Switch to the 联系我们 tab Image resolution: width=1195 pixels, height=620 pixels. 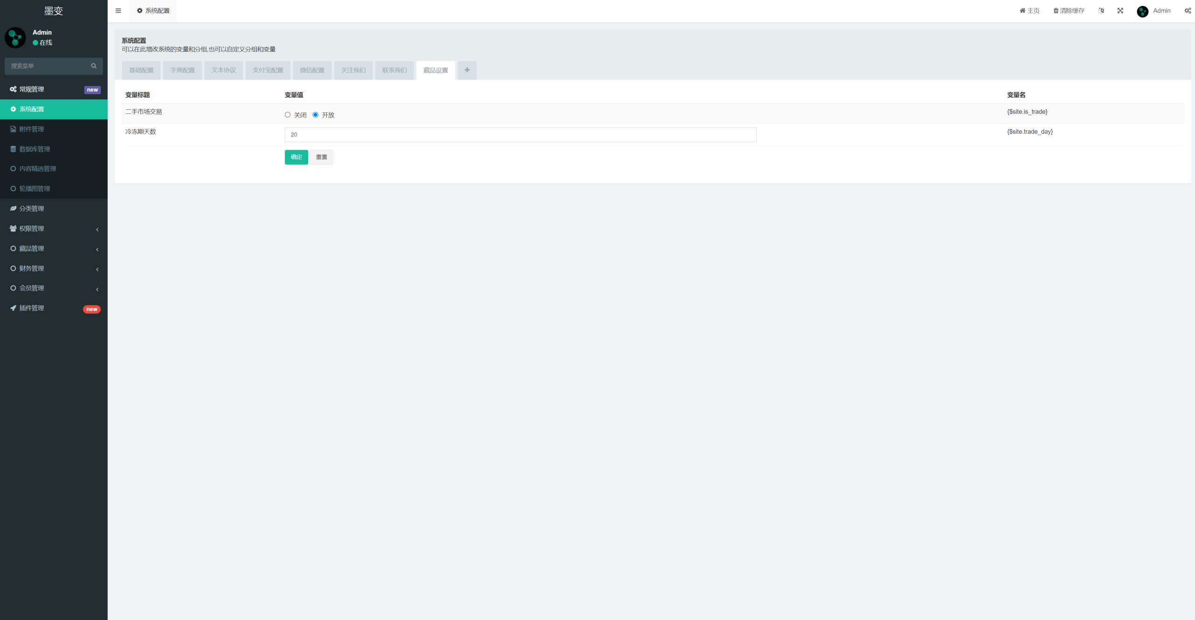click(394, 70)
